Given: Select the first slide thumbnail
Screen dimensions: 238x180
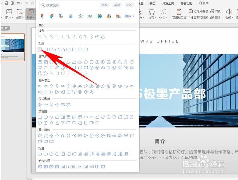Looking at the screenshot, I should [x=13, y=47].
